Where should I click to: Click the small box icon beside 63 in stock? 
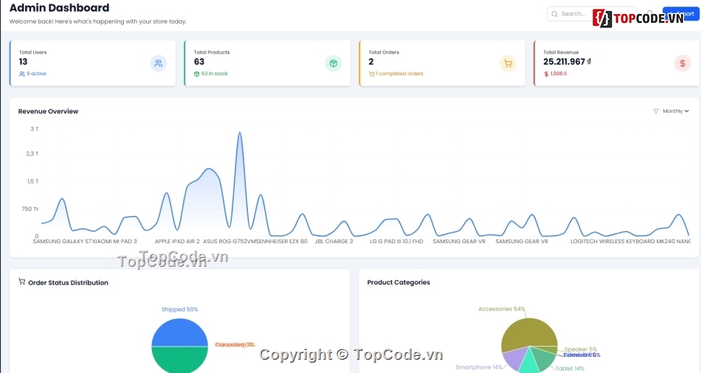click(x=197, y=74)
